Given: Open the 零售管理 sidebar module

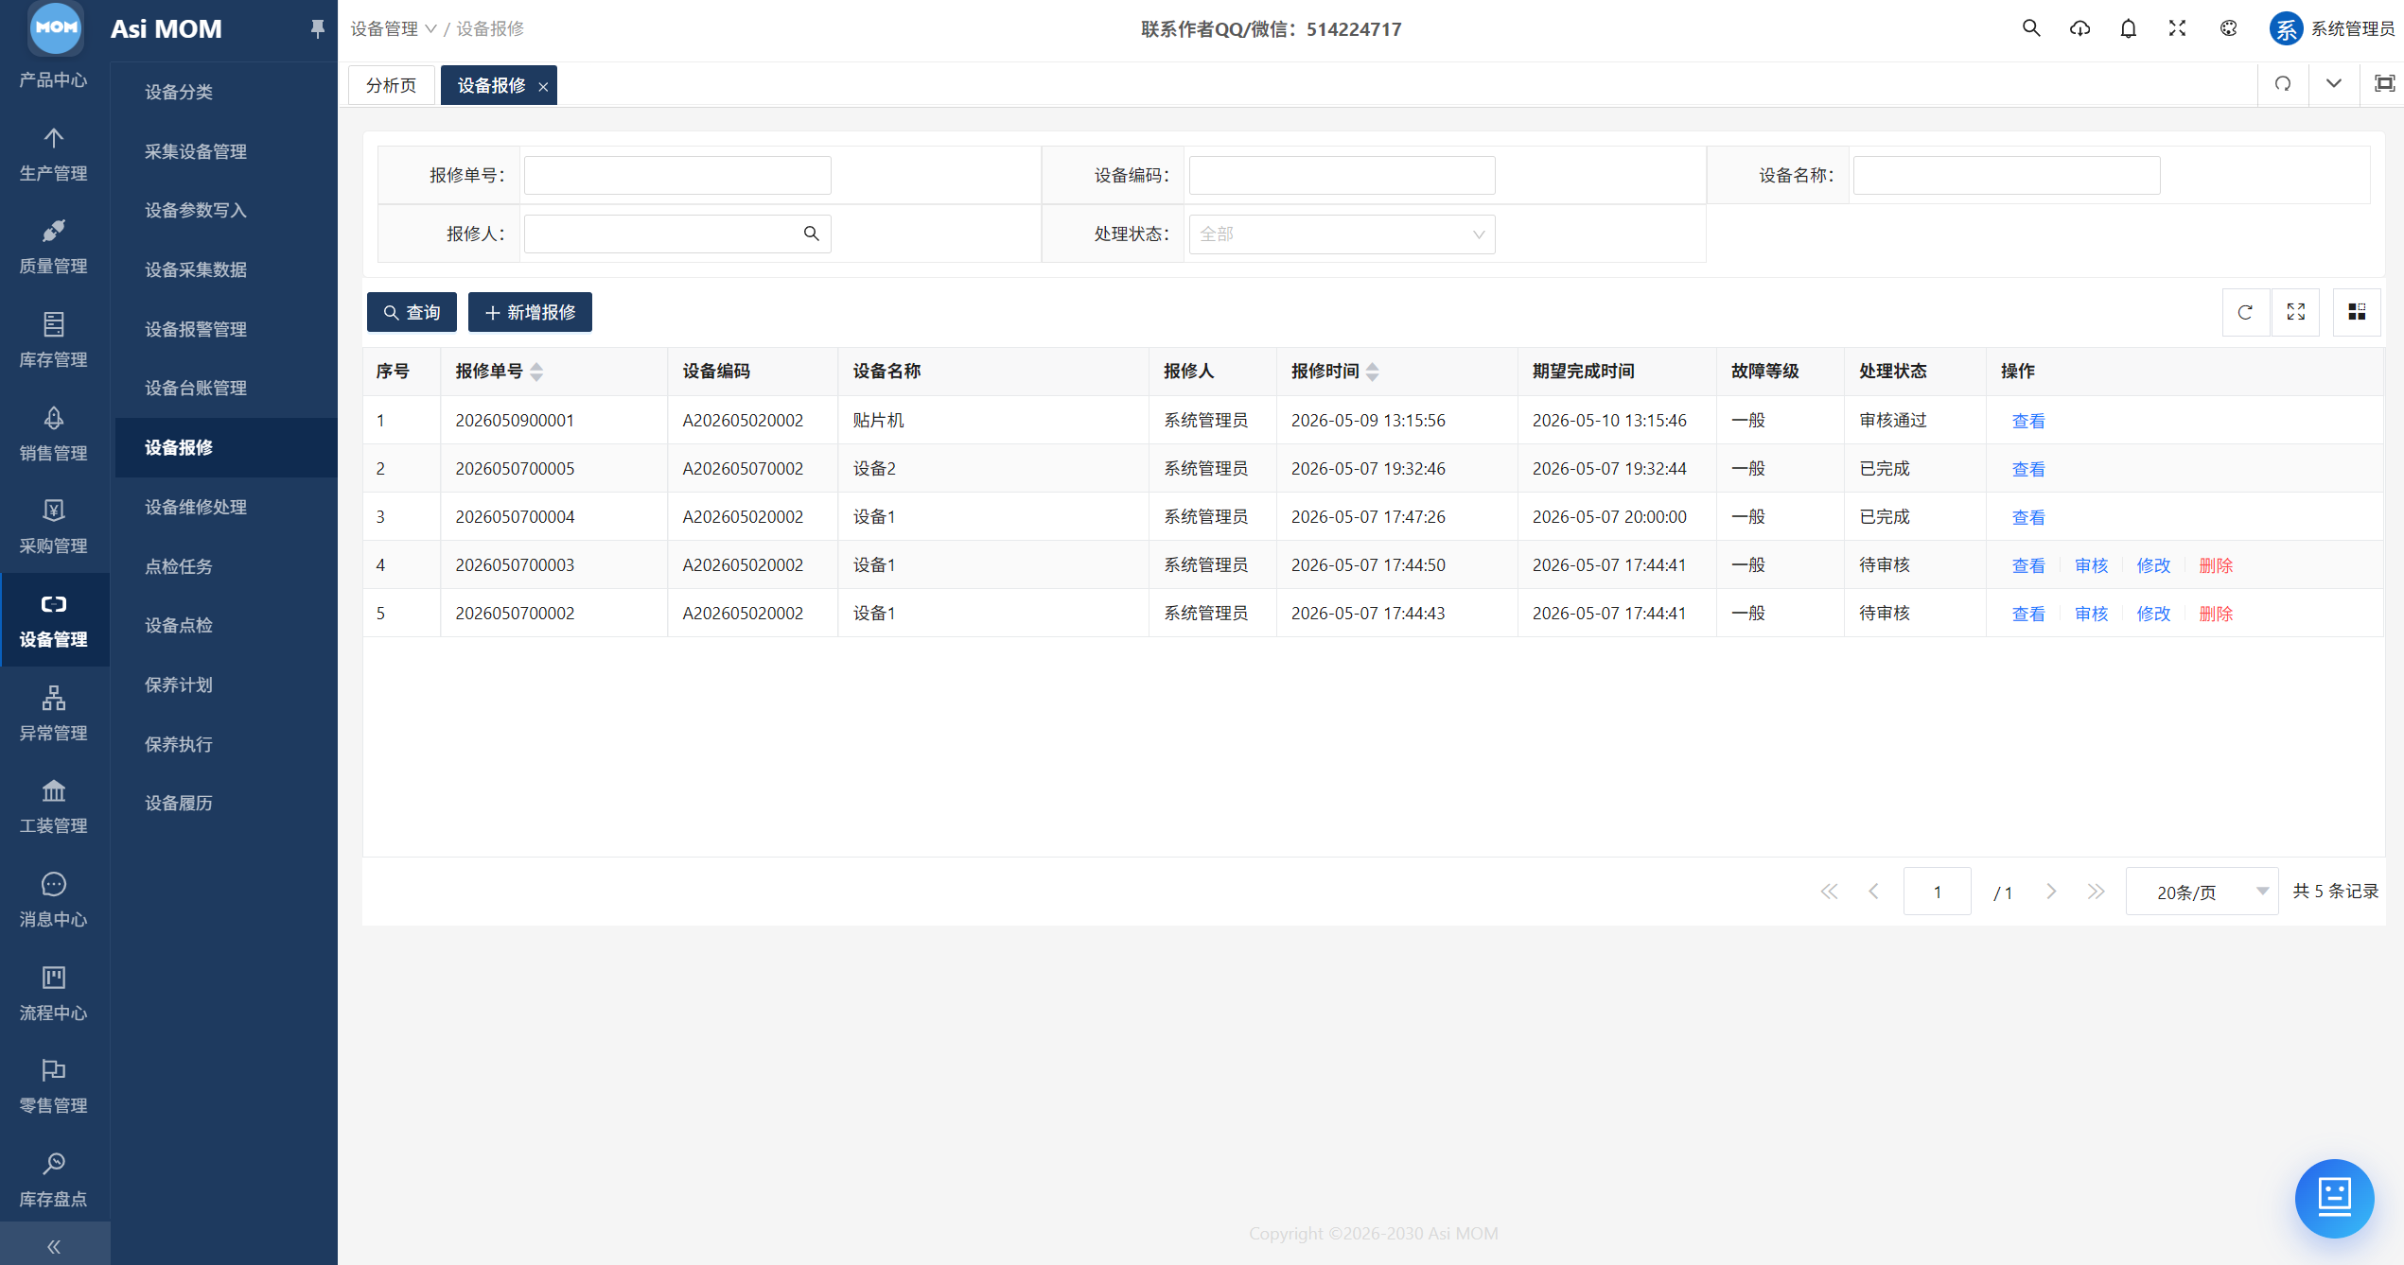Looking at the screenshot, I should coord(54,1087).
